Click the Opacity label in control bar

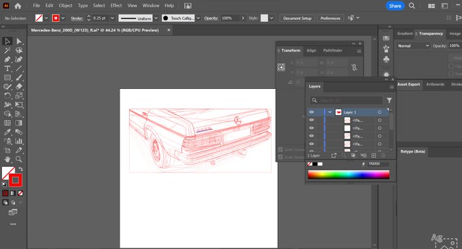coord(211,18)
